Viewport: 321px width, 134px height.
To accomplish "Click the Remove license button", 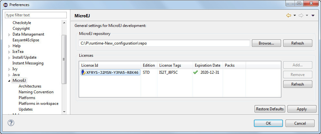I will (298, 75).
